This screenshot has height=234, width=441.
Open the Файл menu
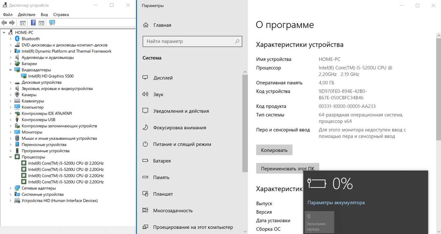(x=7, y=15)
